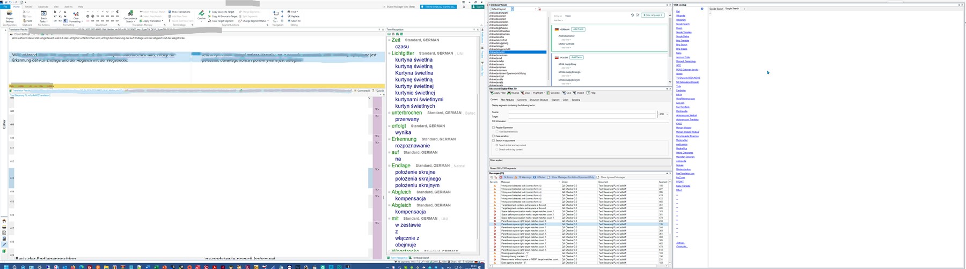Paste from clipboard
Image resolution: width=966 pixels, height=269 pixels.
27,21
